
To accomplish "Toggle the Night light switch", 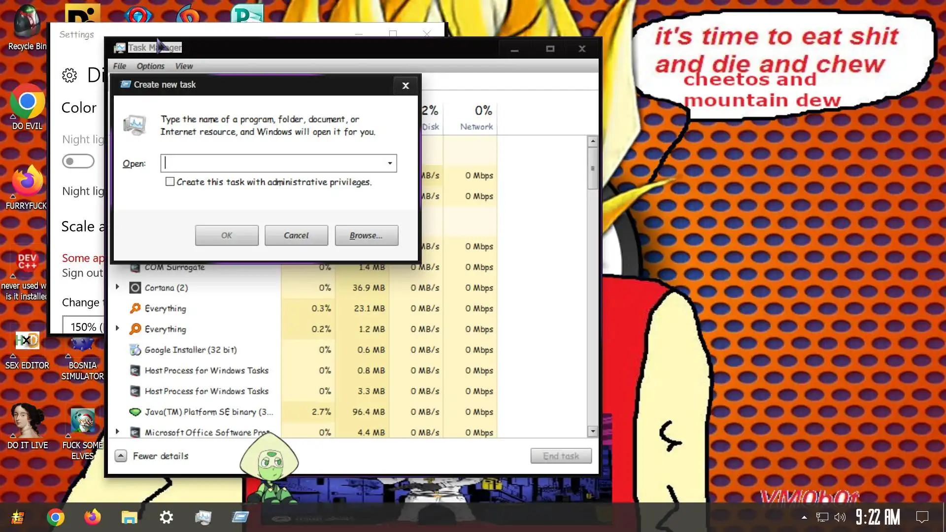I will pyautogui.click(x=78, y=161).
